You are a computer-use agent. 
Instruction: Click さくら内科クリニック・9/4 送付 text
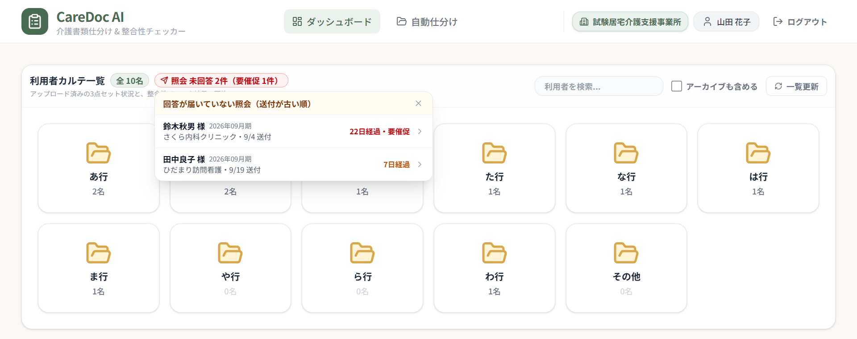pyautogui.click(x=217, y=137)
